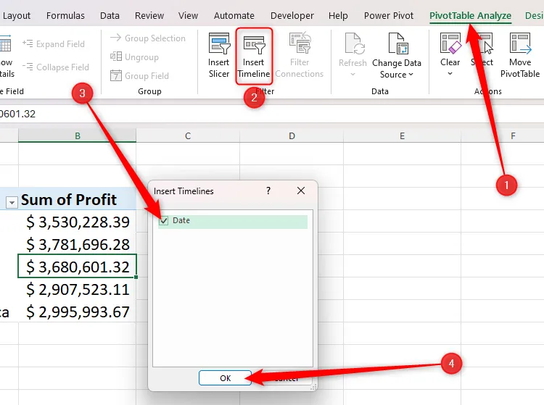Expand the Change Data Source dropdown arrow

tap(411, 75)
